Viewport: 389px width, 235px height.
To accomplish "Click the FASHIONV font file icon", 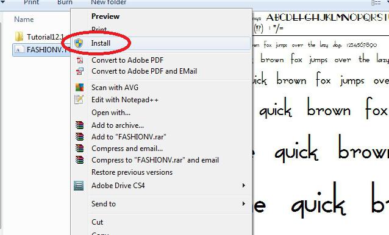I will click(19, 49).
